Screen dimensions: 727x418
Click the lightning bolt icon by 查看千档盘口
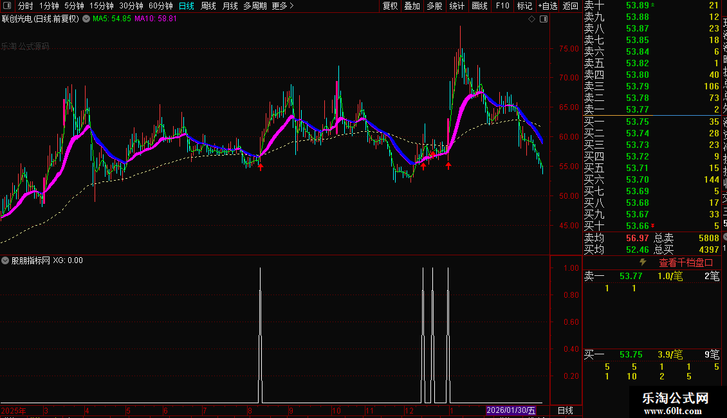pos(643,262)
